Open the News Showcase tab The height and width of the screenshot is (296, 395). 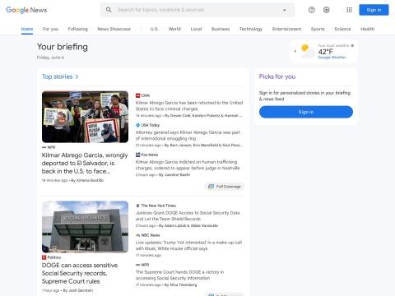[x=114, y=29]
